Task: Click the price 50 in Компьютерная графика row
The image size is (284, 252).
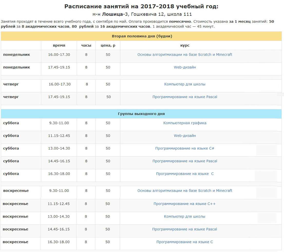Action: (x=108, y=123)
